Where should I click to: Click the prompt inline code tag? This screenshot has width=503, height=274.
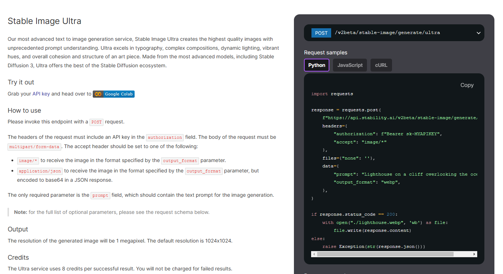100,195
